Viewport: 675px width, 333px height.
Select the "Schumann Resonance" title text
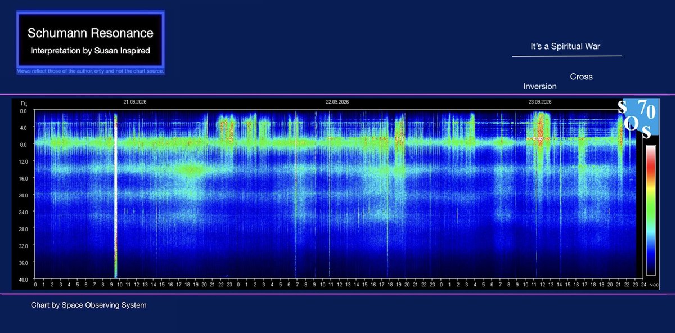90,34
